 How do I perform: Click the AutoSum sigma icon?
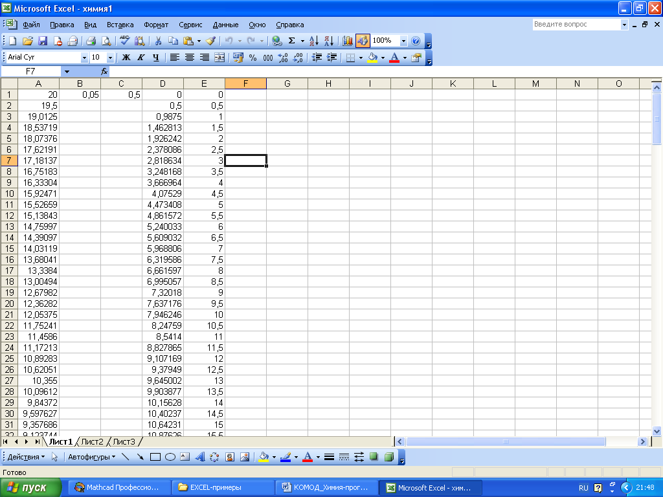pos(291,41)
